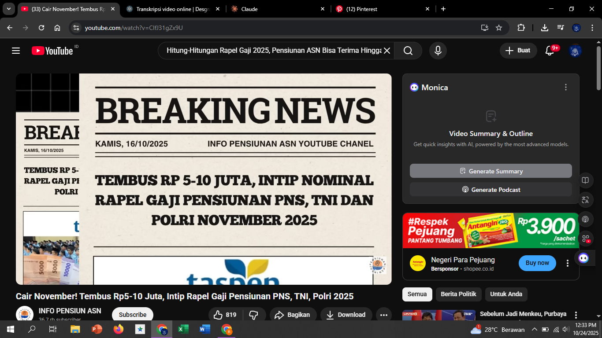The height and width of the screenshot is (338, 602).
Task: Click the Bagikan share button
Action: 293,315
